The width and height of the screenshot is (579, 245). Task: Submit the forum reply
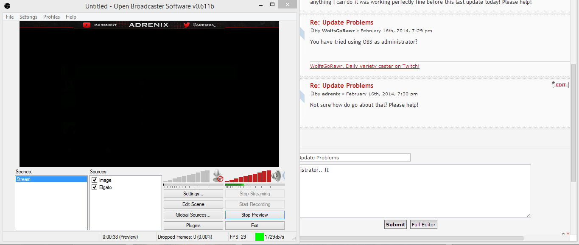395,225
